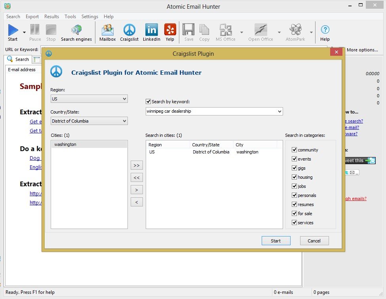
Task: Expand the AtomPark dropdown arrow
Action: pos(311,32)
